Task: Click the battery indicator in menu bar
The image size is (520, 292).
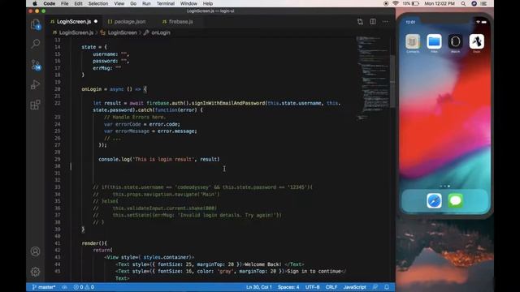Action: [410, 3]
